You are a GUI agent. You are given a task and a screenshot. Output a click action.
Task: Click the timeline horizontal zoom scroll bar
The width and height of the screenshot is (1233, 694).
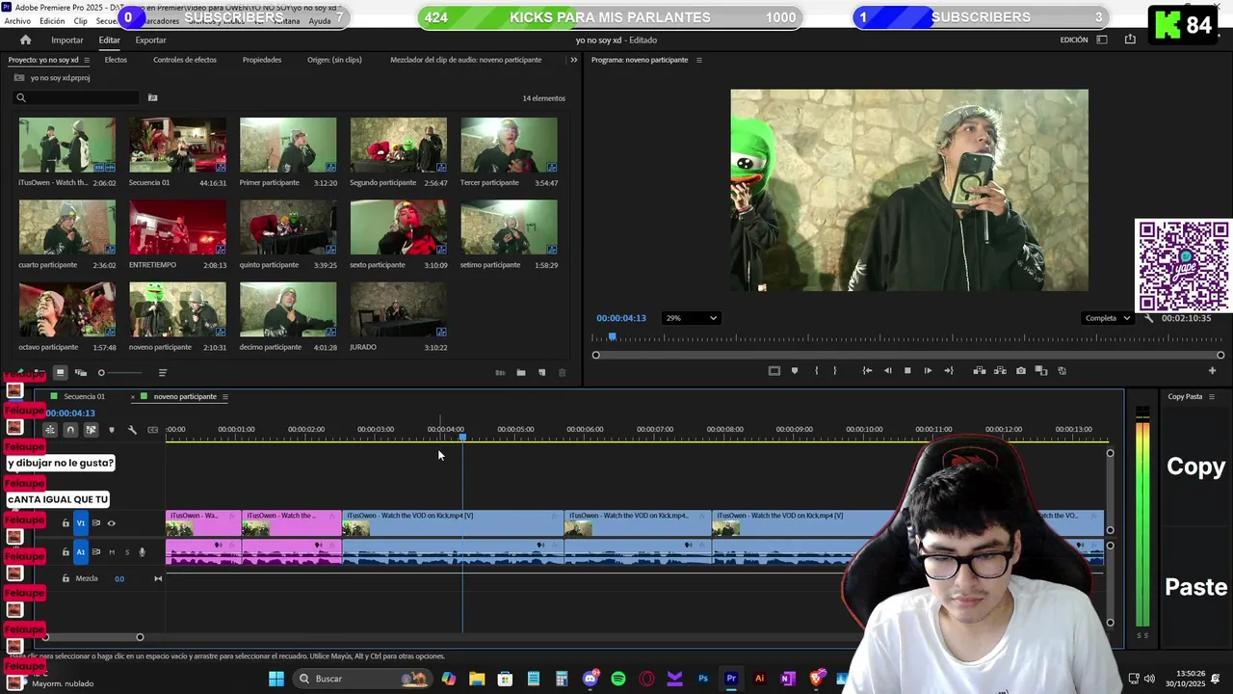tap(92, 637)
